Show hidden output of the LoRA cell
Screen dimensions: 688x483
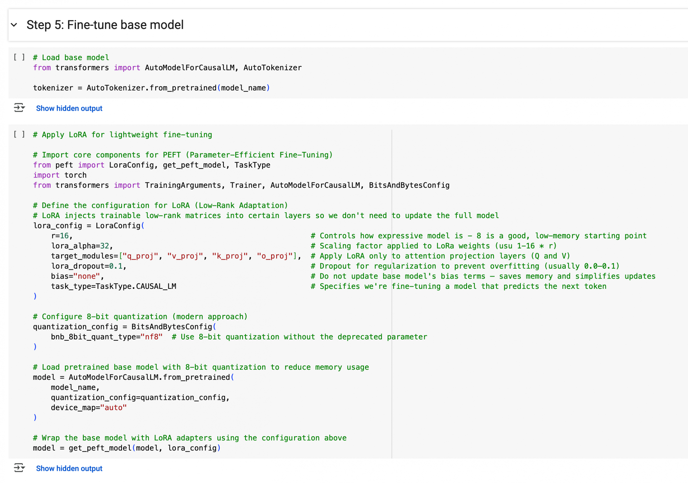point(69,468)
